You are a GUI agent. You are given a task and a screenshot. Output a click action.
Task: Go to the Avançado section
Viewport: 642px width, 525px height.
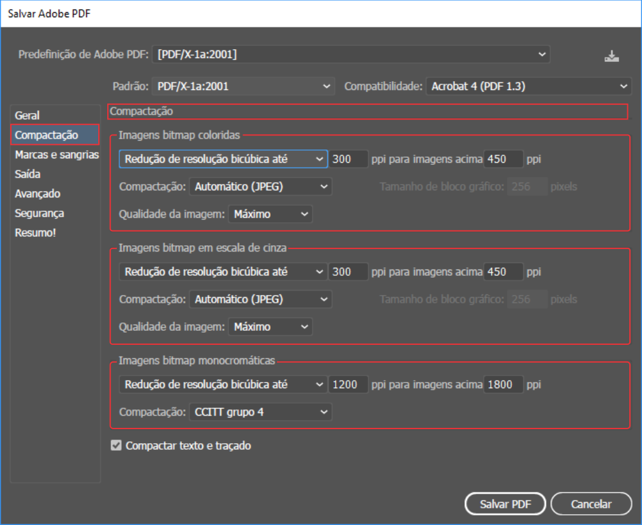point(37,194)
